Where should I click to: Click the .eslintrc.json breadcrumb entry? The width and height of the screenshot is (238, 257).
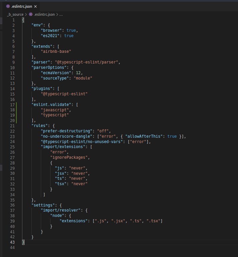pos(44,14)
